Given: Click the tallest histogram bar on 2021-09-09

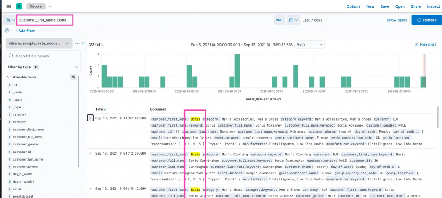Looking at the screenshot, I should click(x=237, y=71).
